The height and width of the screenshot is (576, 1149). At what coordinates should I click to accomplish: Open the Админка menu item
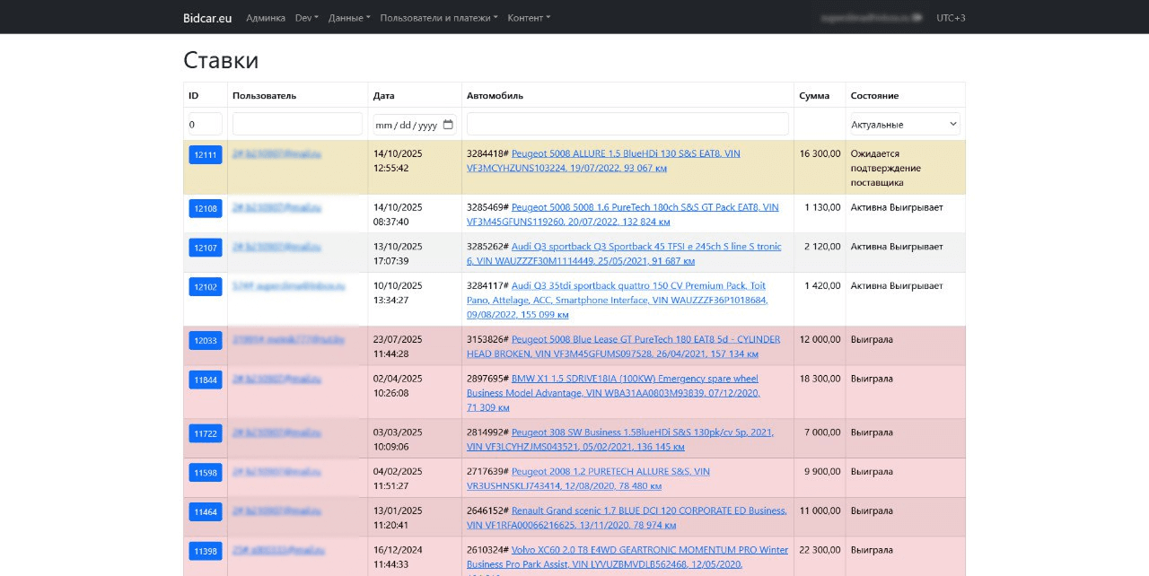click(x=266, y=18)
